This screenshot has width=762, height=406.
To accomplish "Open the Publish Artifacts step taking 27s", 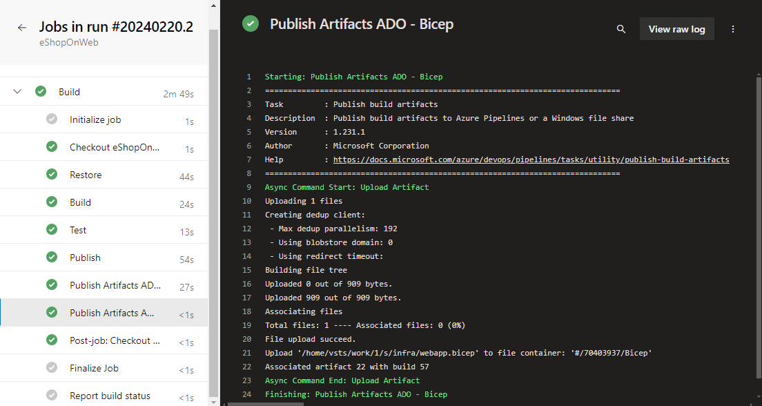I will (x=115, y=285).
